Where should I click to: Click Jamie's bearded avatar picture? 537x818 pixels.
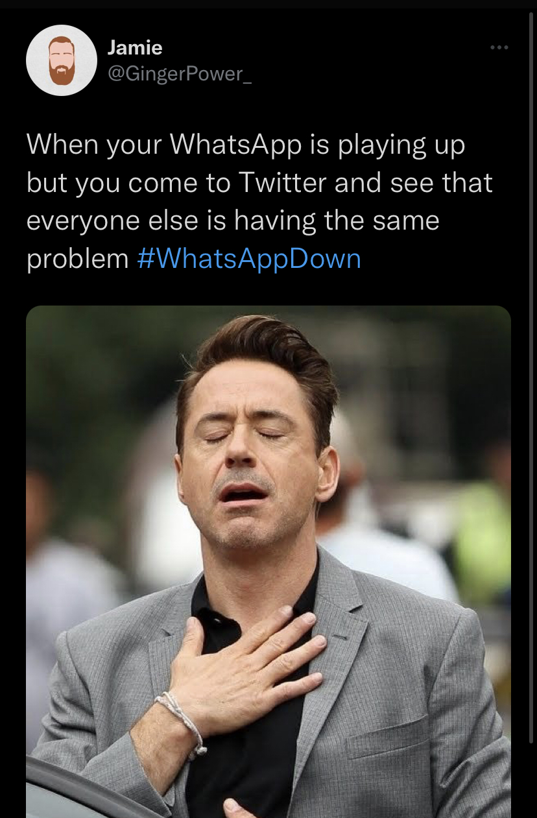(x=62, y=60)
